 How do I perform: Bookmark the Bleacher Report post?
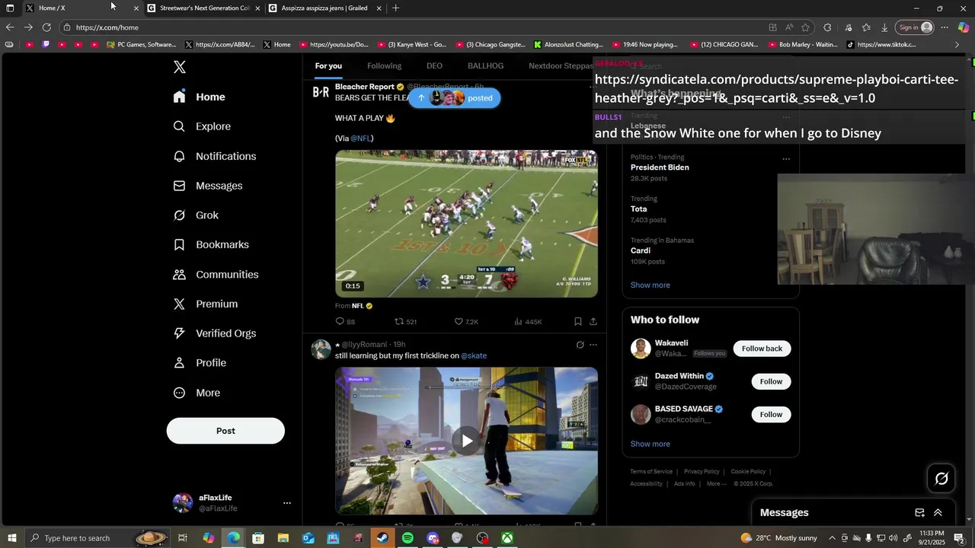coord(578,322)
